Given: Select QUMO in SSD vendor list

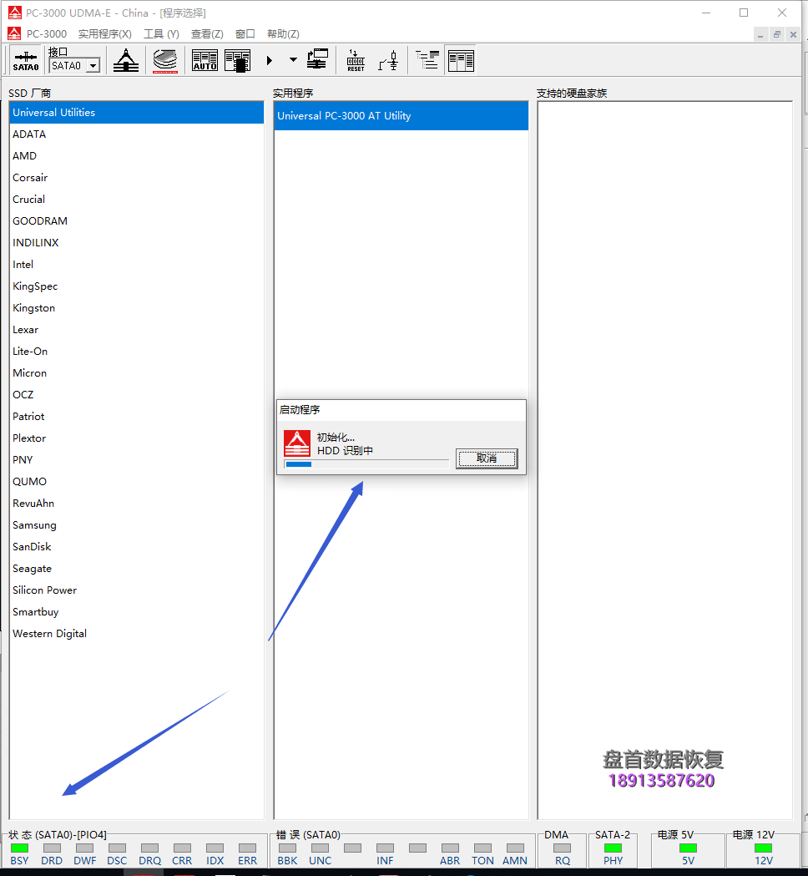Looking at the screenshot, I should [x=136, y=482].
